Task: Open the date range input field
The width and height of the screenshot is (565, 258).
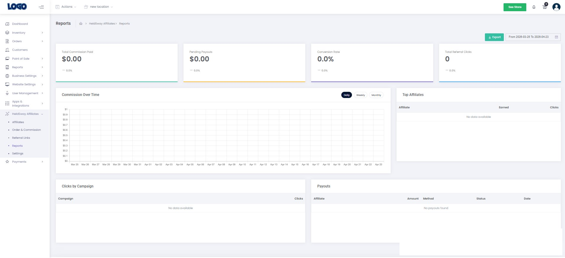Action: tap(533, 37)
